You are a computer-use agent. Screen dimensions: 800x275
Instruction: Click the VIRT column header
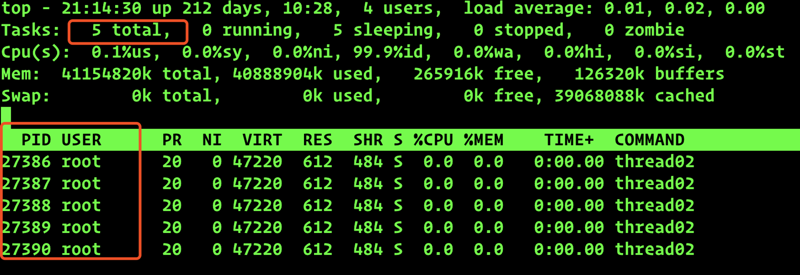click(x=262, y=140)
